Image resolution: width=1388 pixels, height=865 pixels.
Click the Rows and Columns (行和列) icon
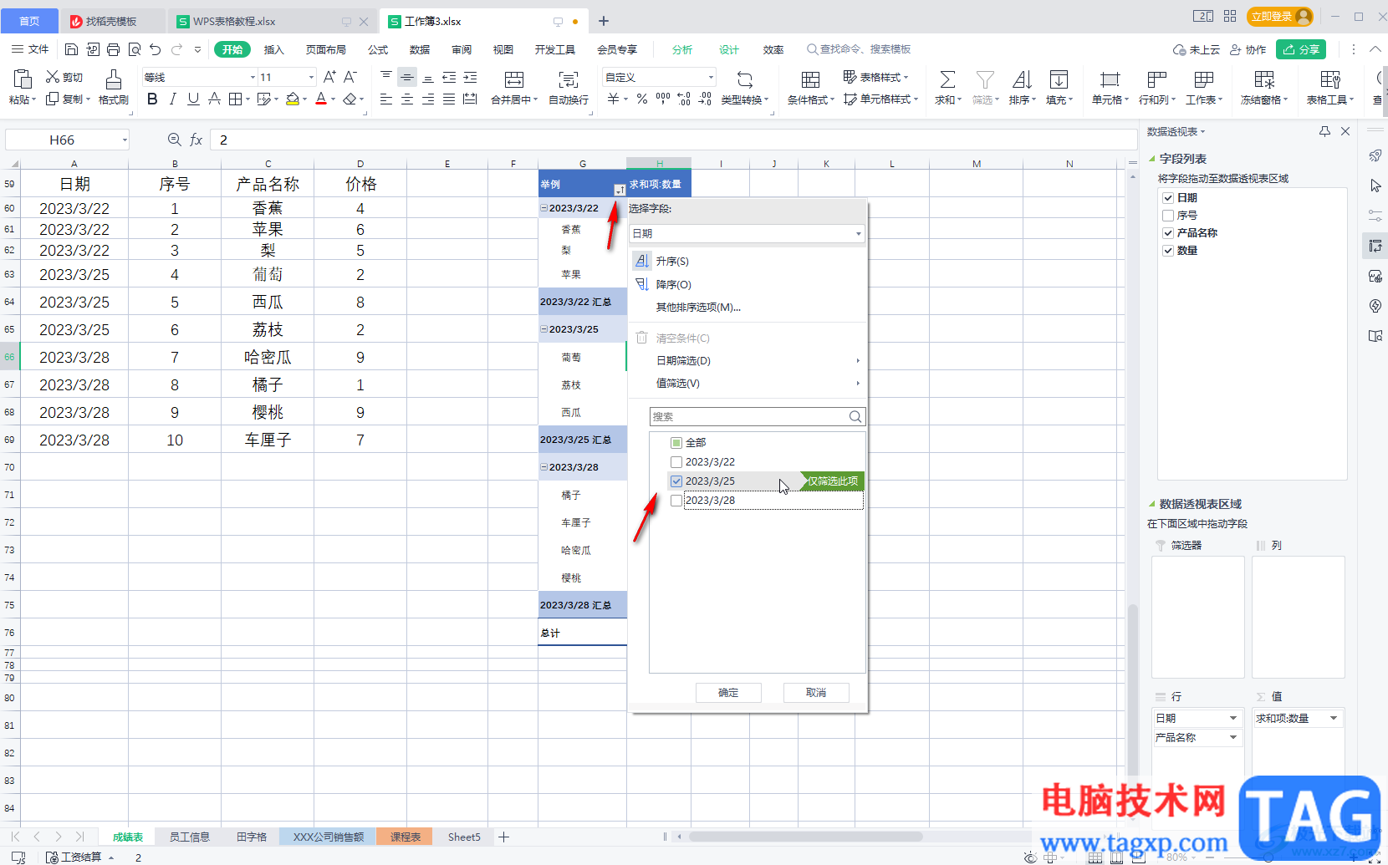point(1157,79)
